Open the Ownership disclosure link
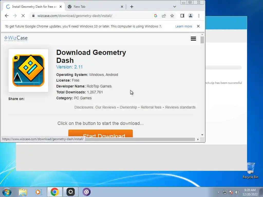This screenshot has width=263, height=197. click(128, 107)
